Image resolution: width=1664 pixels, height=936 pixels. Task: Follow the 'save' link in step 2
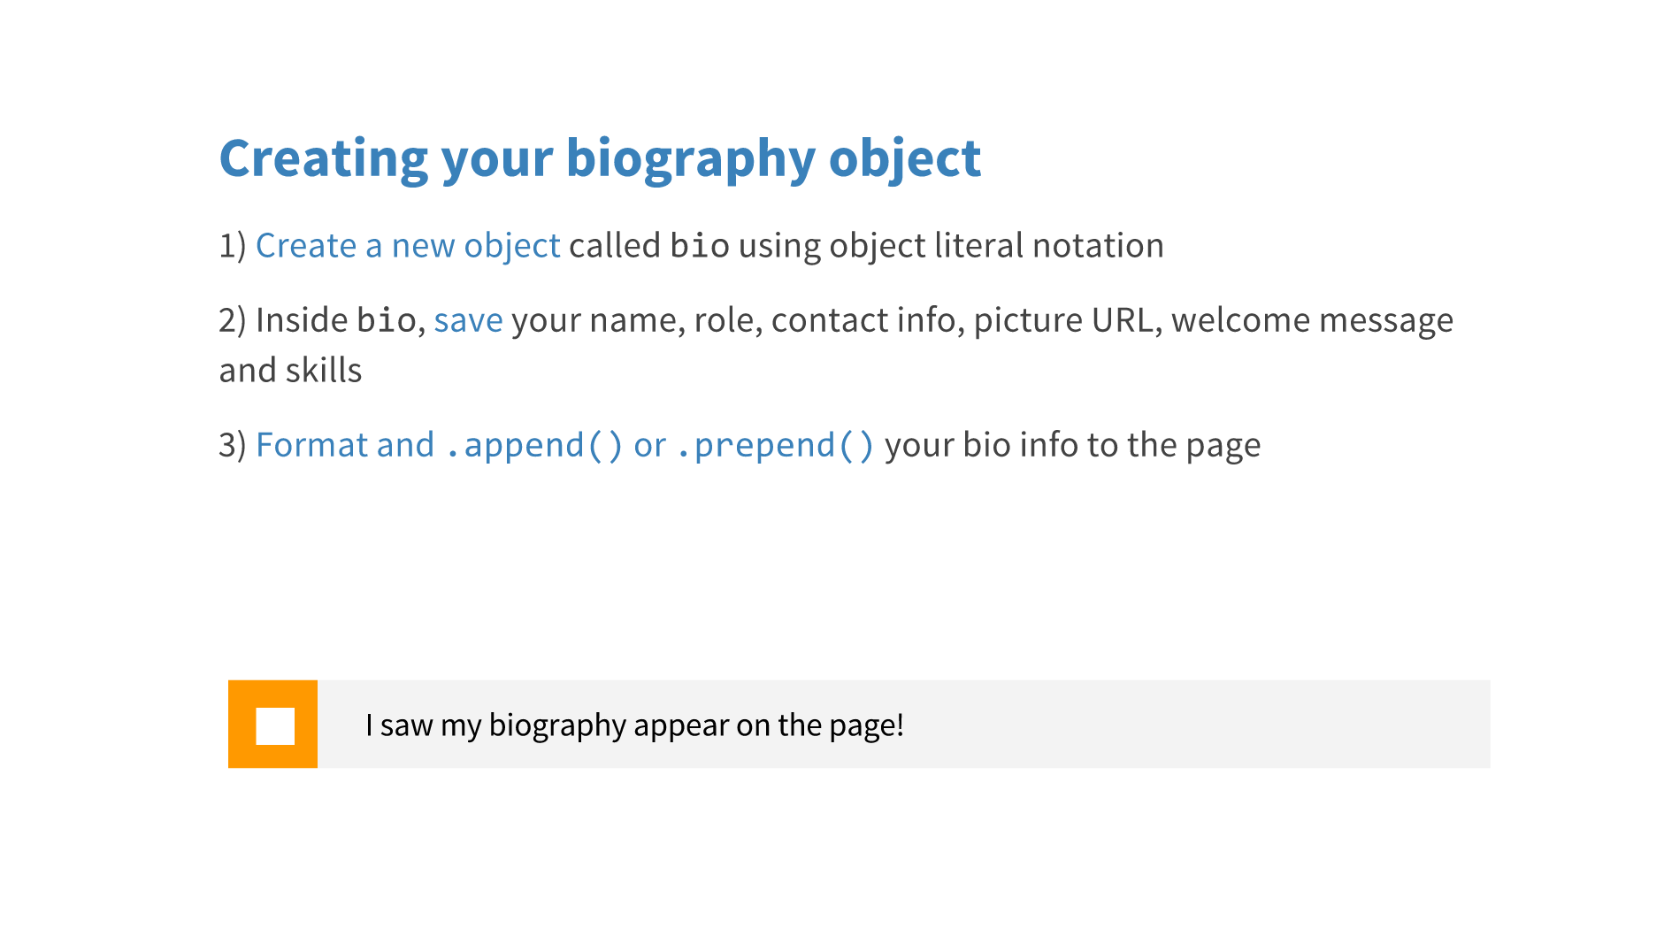click(468, 320)
